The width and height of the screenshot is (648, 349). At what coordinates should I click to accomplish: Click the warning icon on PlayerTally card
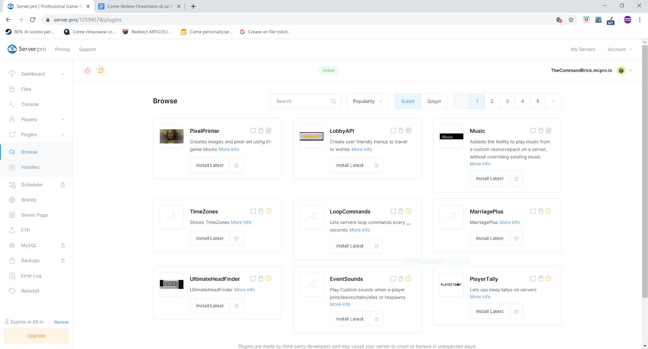coord(548,279)
